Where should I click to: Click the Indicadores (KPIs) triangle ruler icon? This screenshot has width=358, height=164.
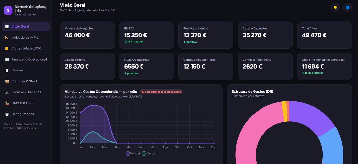point(7,38)
